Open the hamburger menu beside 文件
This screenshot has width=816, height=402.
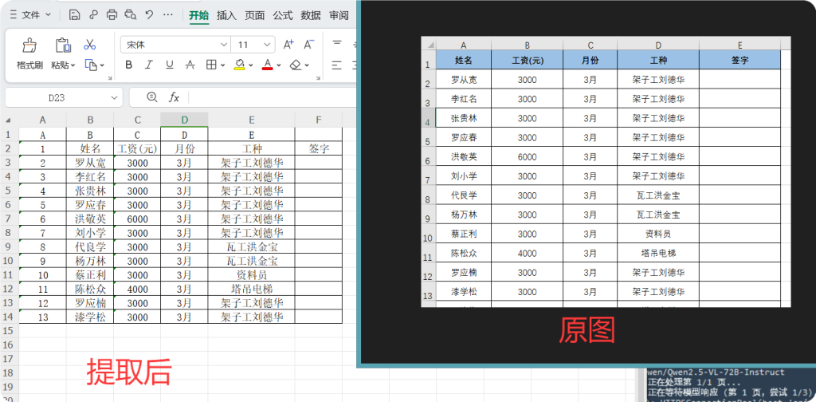pos(13,15)
